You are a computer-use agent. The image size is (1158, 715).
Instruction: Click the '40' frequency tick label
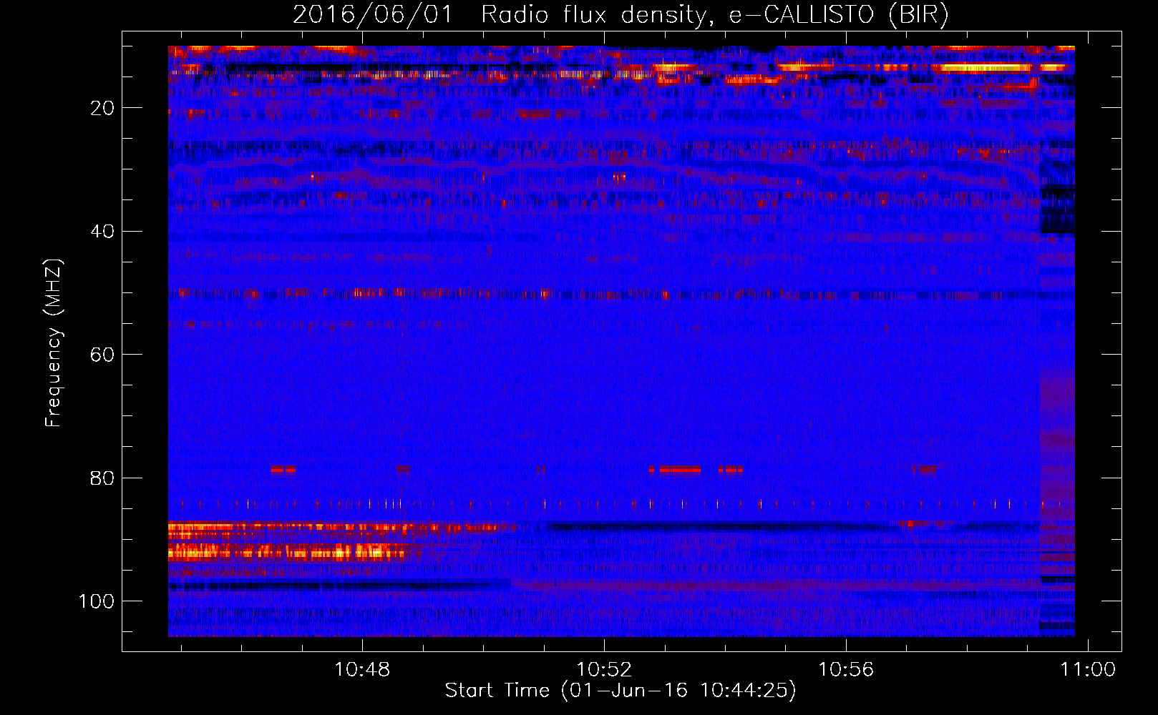[x=102, y=232]
